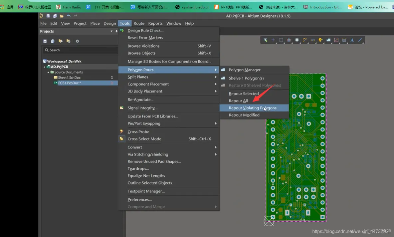Close the Tools menu
394x237 pixels.
point(125,23)
